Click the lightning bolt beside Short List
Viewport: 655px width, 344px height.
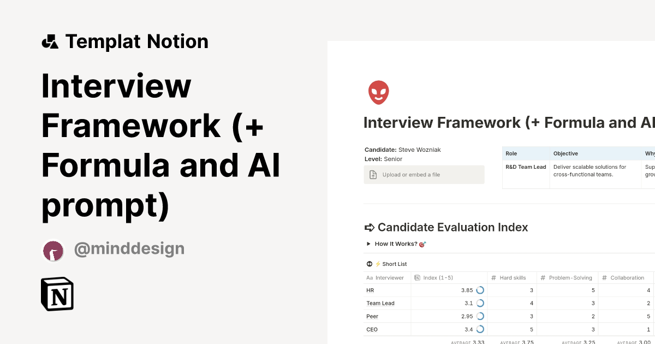point(377,264)
